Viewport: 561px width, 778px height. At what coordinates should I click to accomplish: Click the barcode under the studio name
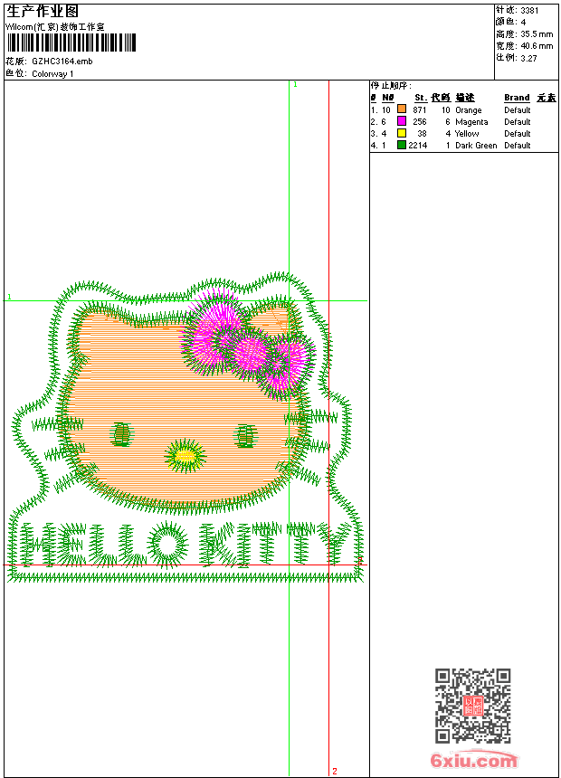[x=71, y=43]
